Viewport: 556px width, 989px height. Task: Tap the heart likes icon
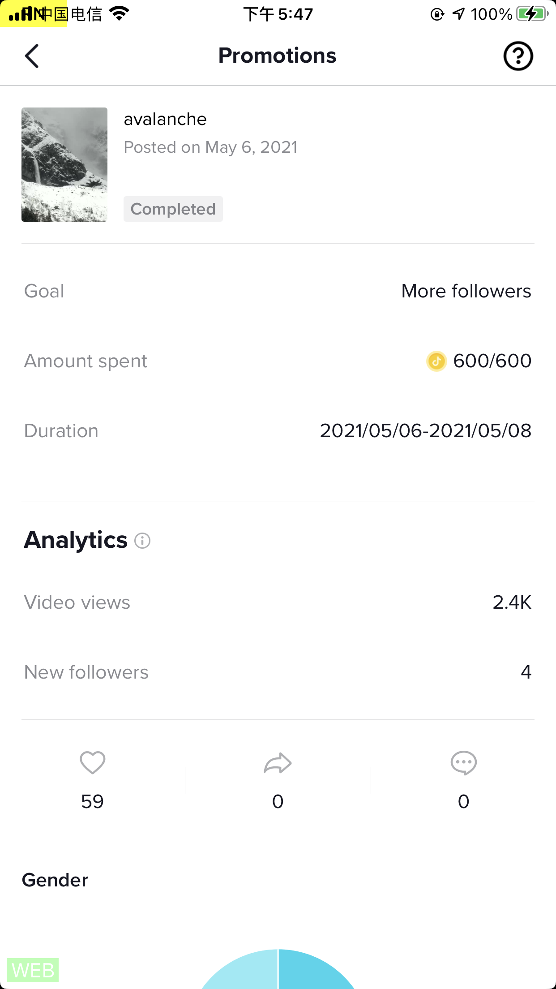(93, 762)
